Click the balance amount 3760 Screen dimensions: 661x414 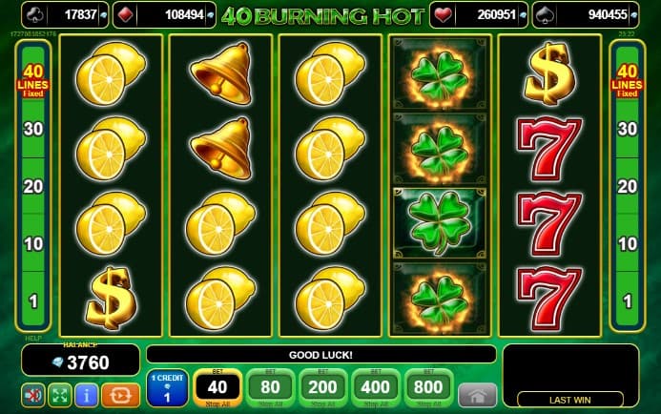[88, 362]
